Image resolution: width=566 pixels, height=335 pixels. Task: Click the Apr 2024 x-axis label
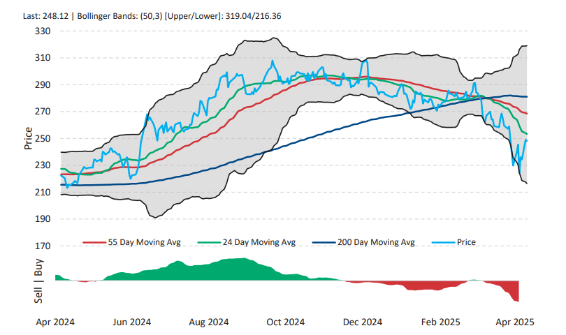click(55, 322)
